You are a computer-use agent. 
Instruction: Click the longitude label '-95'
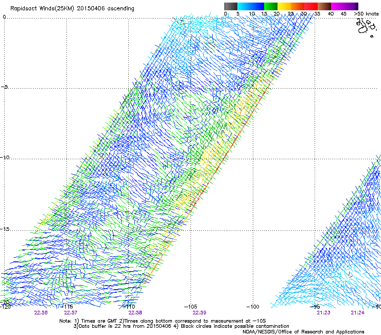click(315, 307)
